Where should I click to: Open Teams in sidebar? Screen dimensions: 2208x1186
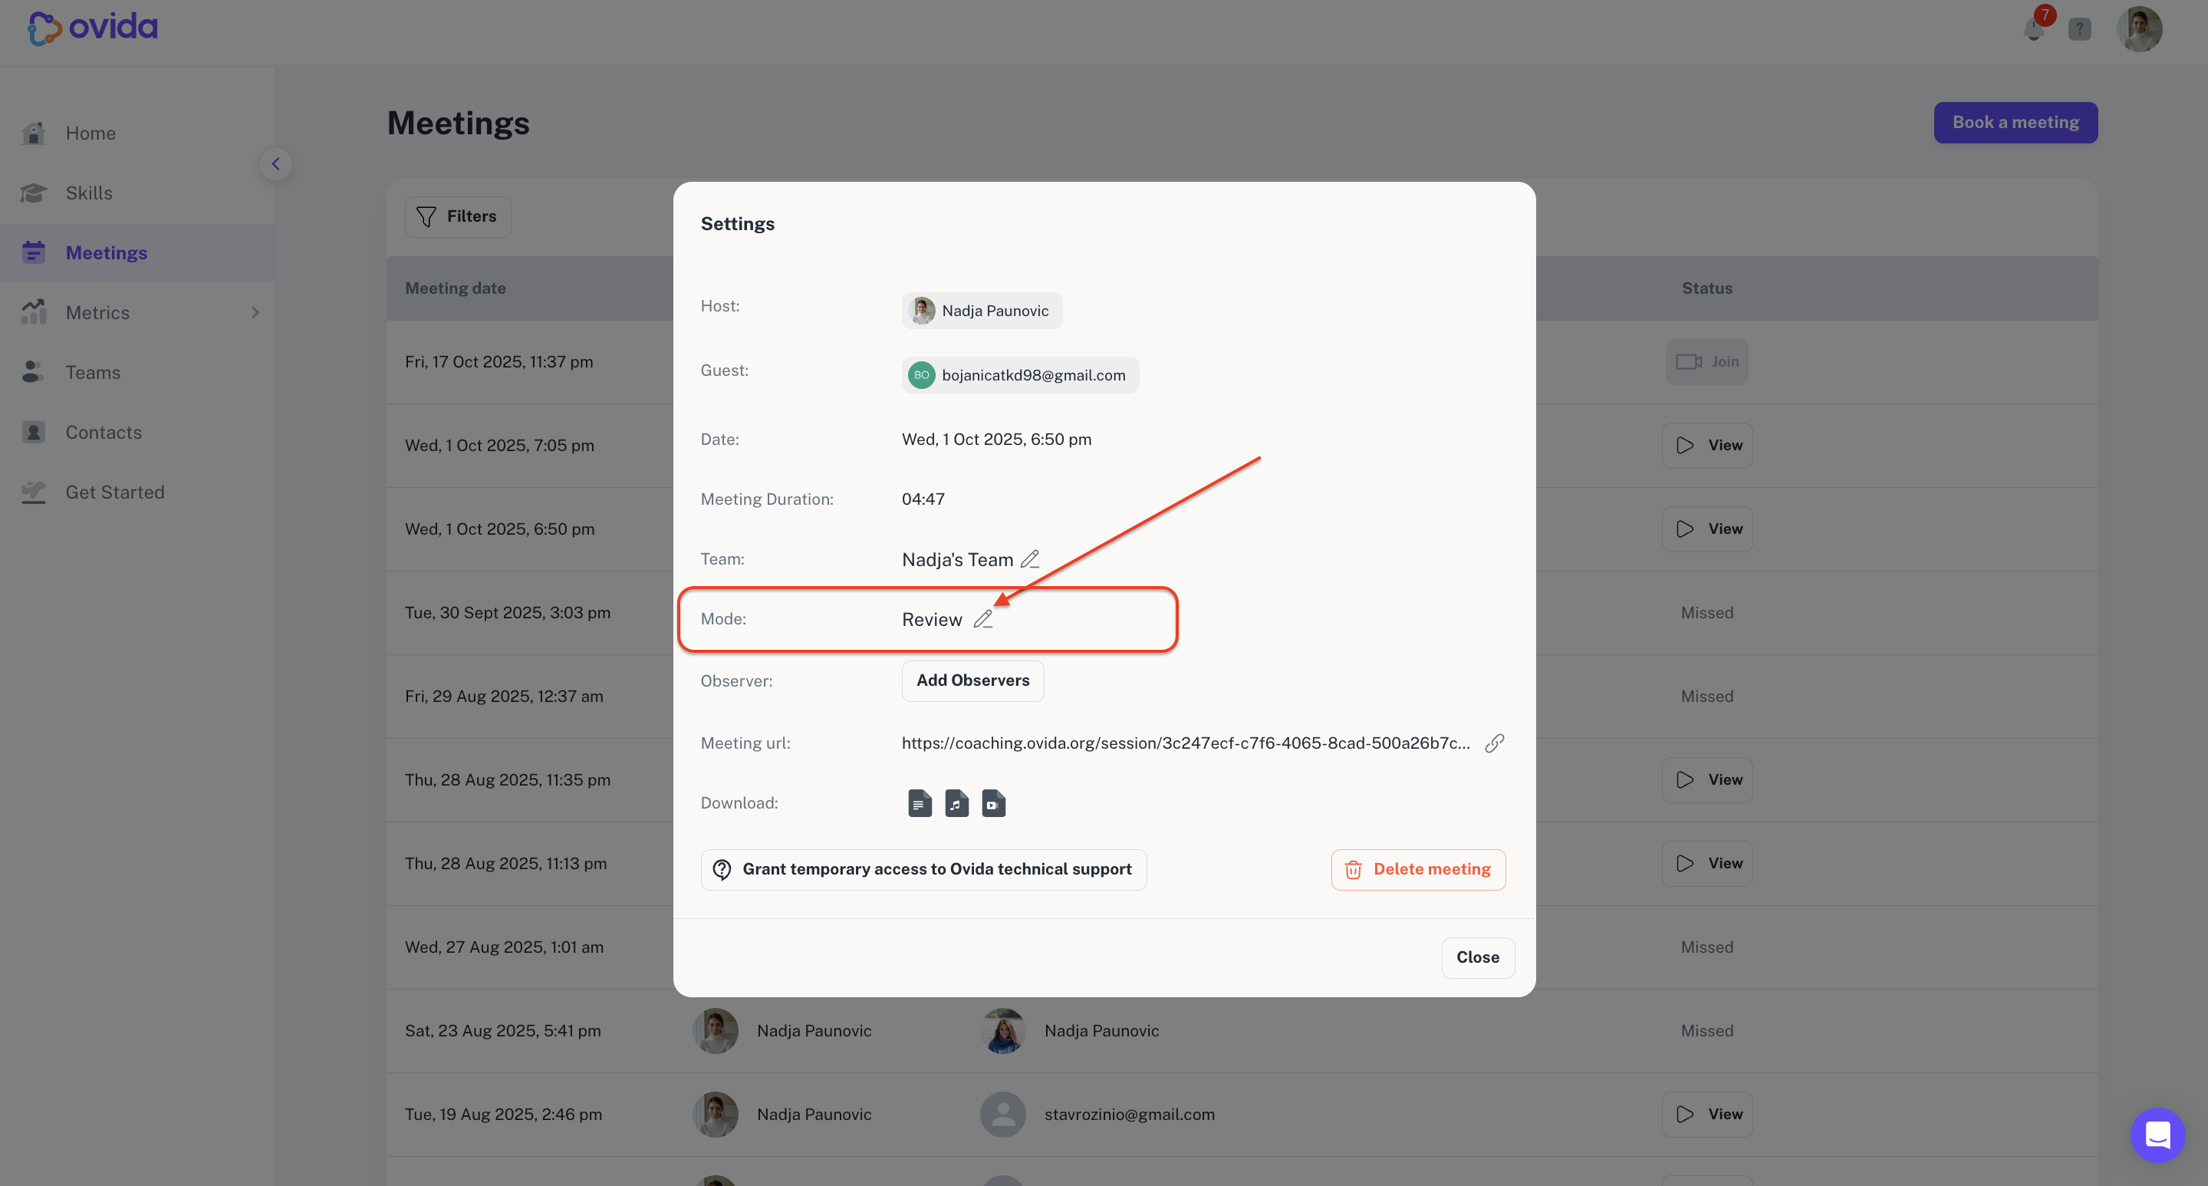(137, 372)
